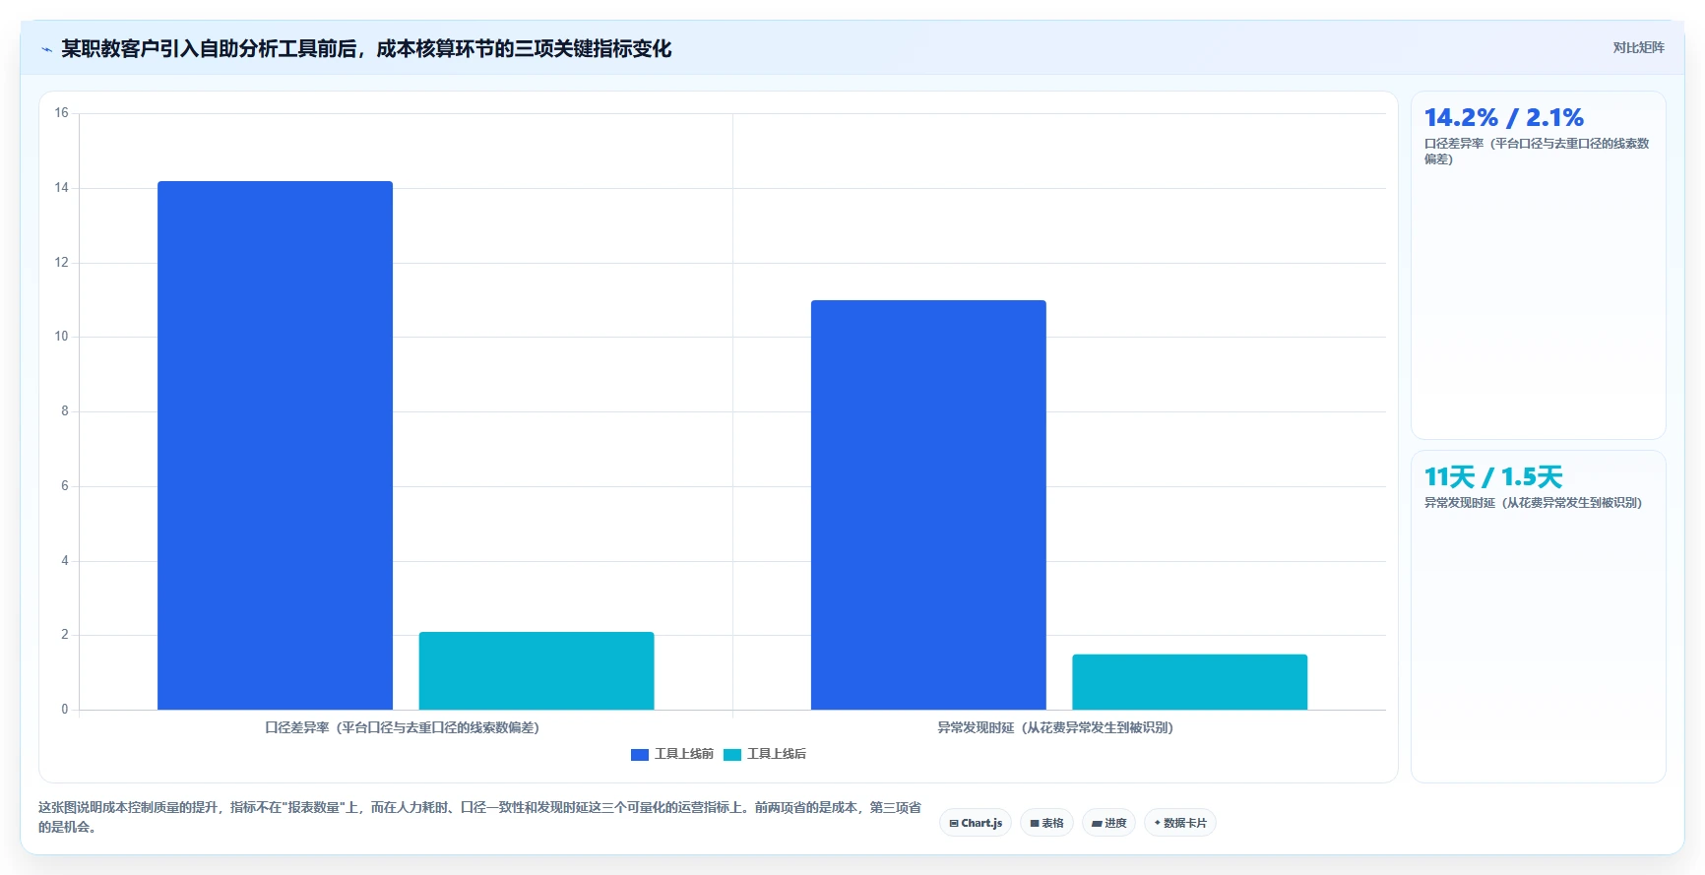Click the cyan 异常发现时延 bar at 1.5
The height and width of the screenshot is (875, 1705).
coord(1189,682)
